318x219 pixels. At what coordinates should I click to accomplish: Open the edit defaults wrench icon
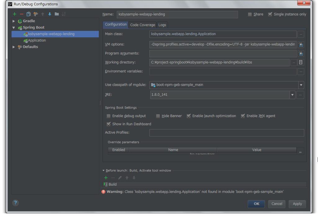tap(36, 14)
